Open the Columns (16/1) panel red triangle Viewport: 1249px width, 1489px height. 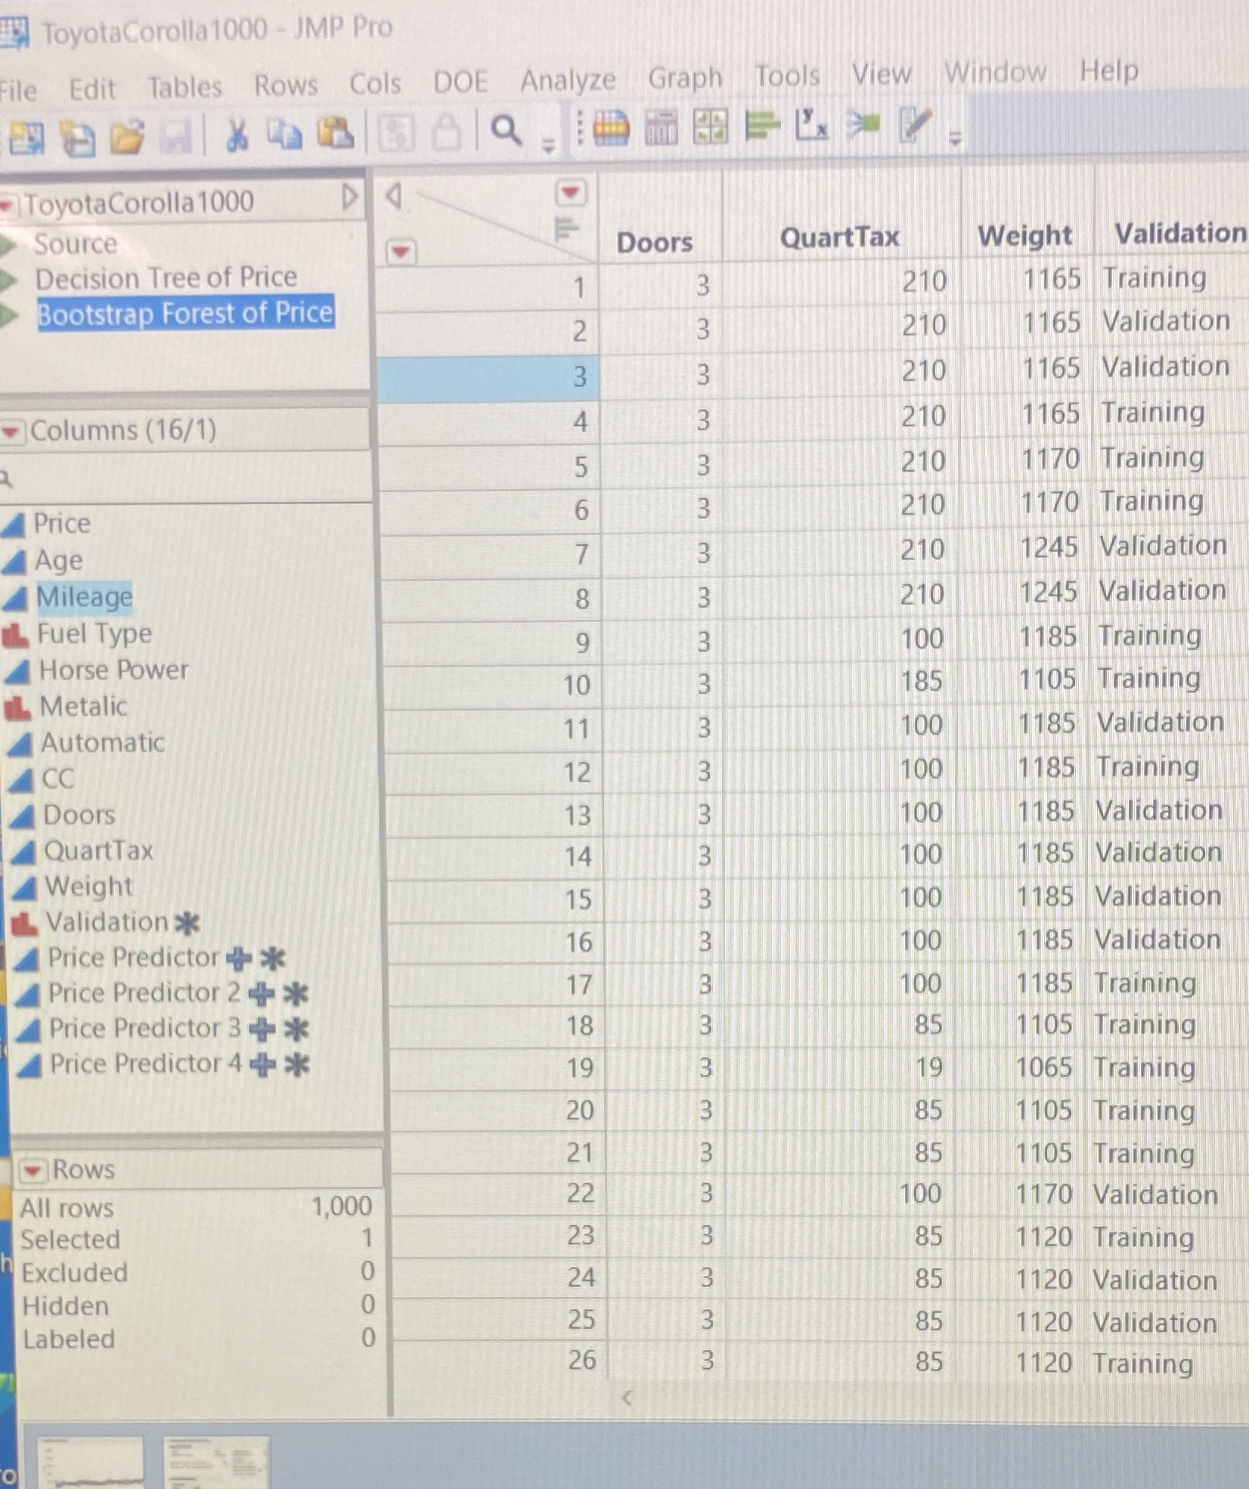tap(12, 431)
